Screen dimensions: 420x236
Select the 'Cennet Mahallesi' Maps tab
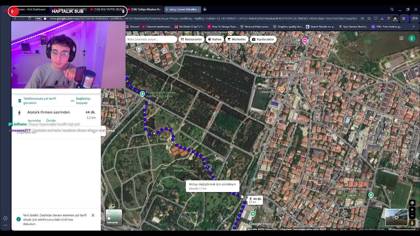182,10
